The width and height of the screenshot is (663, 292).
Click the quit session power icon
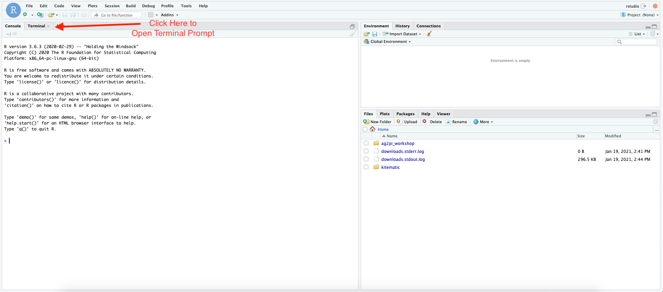[x=655, y=6]
